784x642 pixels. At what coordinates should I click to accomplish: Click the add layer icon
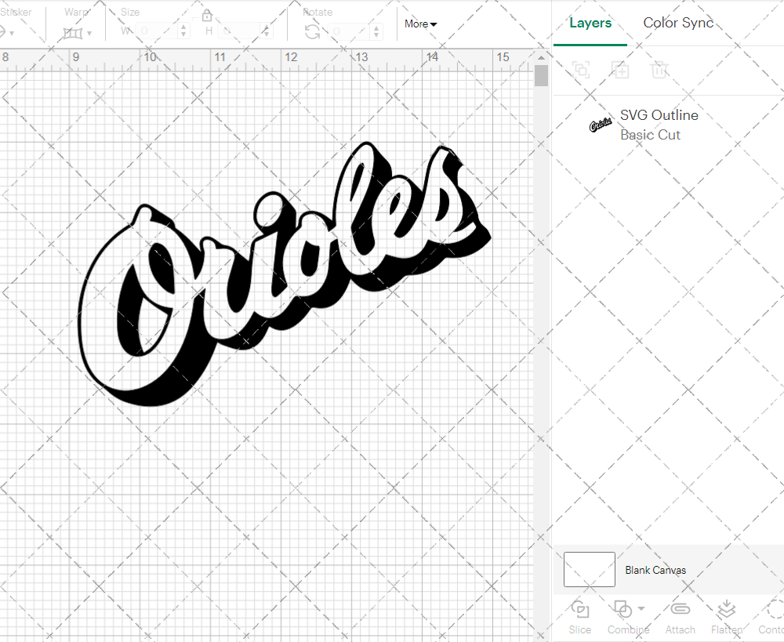pyautogui.click(x=620, y=70)
